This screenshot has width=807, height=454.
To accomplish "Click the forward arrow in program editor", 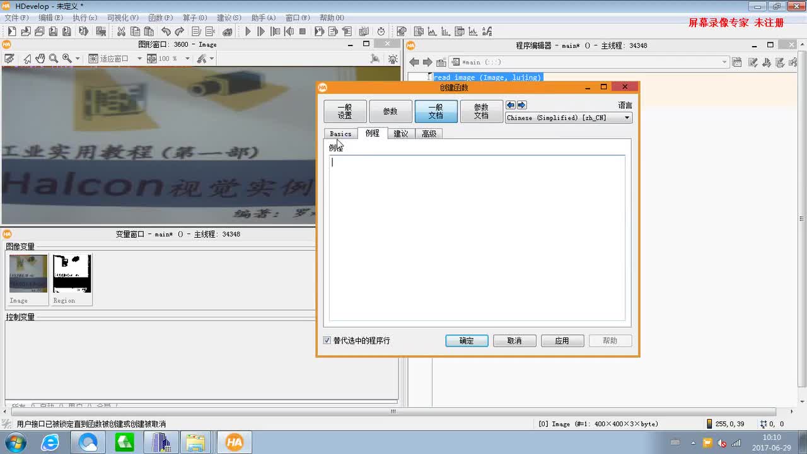I will click(x=427, y=62).
